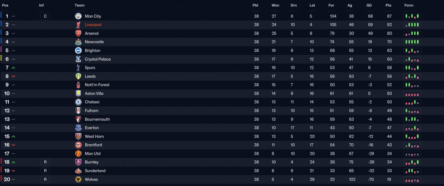The height and width of the screenshot is (186, 444).
Task: Click the Newcastle club badge icon
Action: pos(78,42)
